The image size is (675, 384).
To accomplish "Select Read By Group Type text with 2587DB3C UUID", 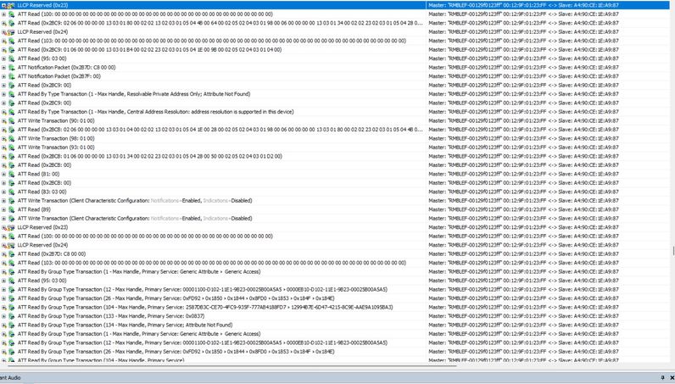I will [205, 307].
